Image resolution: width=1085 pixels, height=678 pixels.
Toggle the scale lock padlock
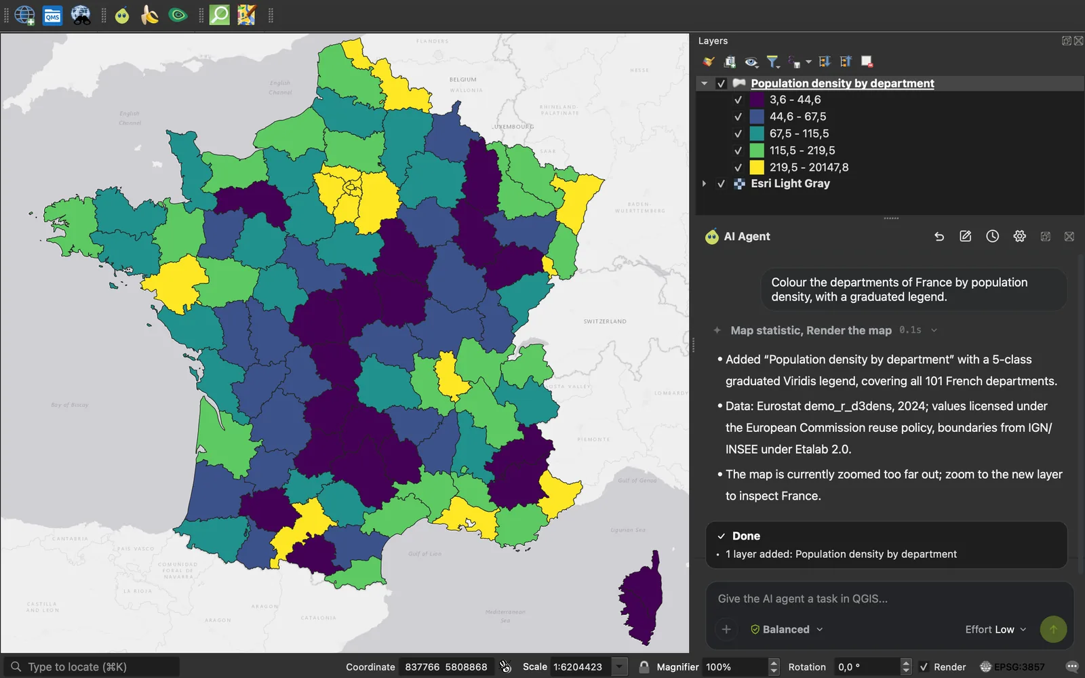(644, 667)
